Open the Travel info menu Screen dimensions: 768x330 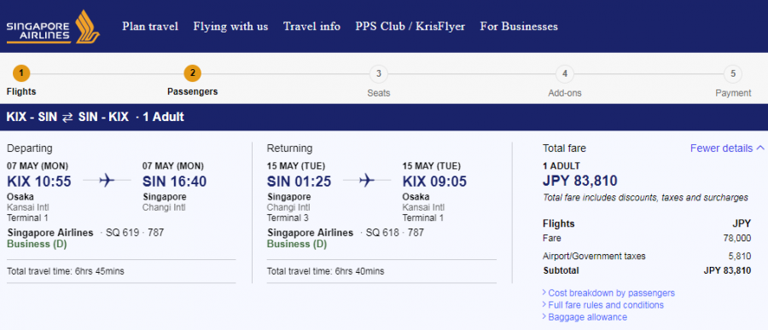coord(311,26)
